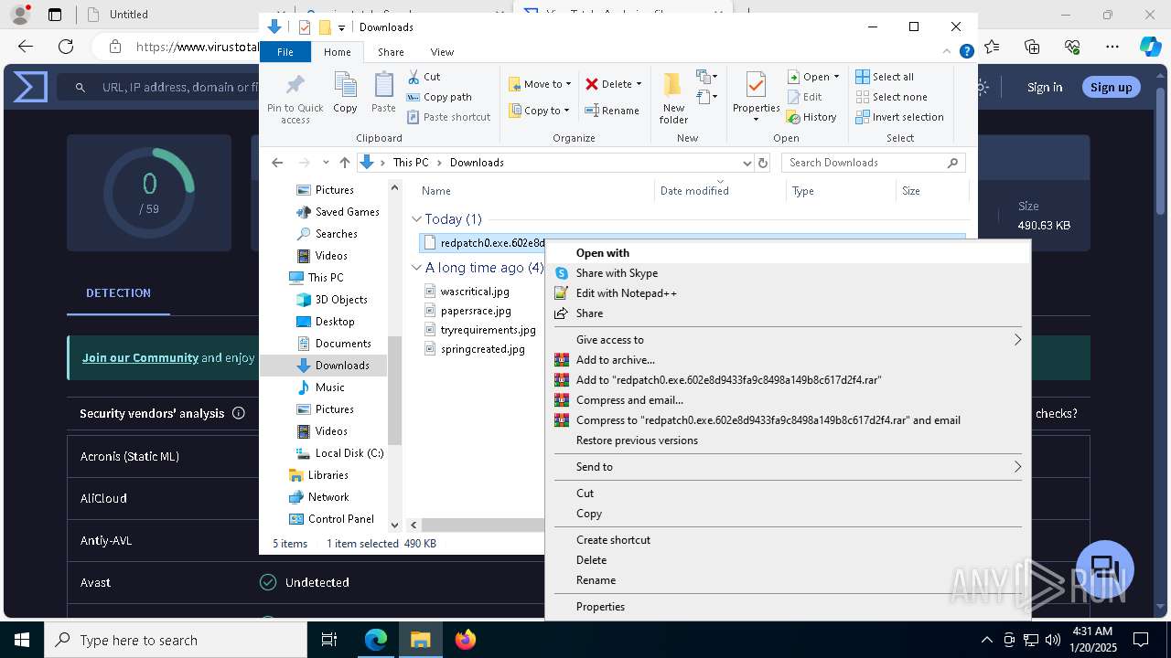The image size is (1171, 658).
Task: Open the DETECTION tab on VirusTotal
Action: click(x=118, y=292)
